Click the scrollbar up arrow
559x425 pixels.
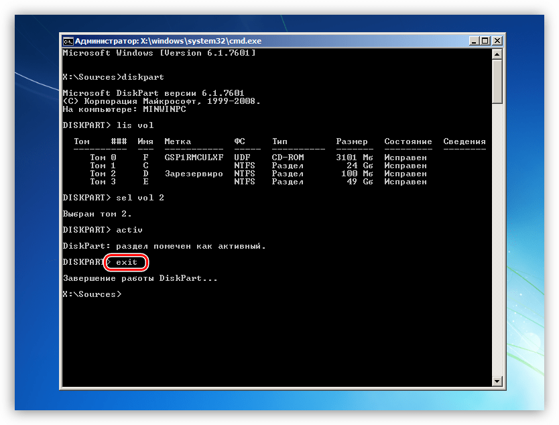[x=497, y=54]
